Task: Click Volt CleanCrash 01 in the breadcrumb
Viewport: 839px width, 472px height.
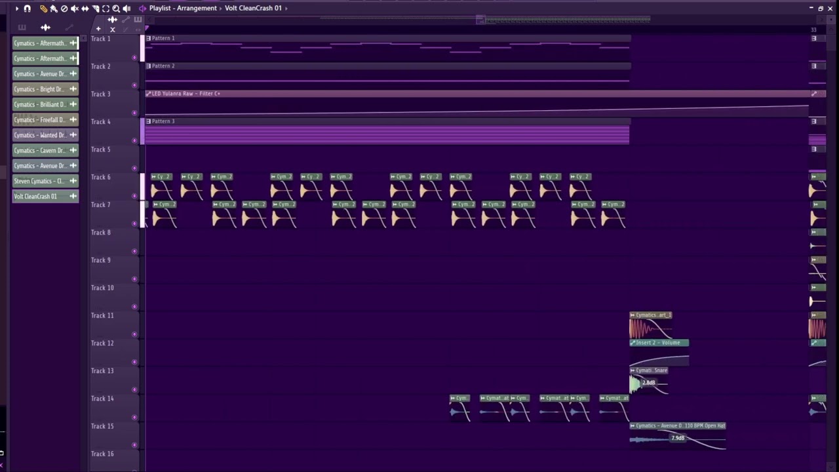Action: click(x=253, y=9)
